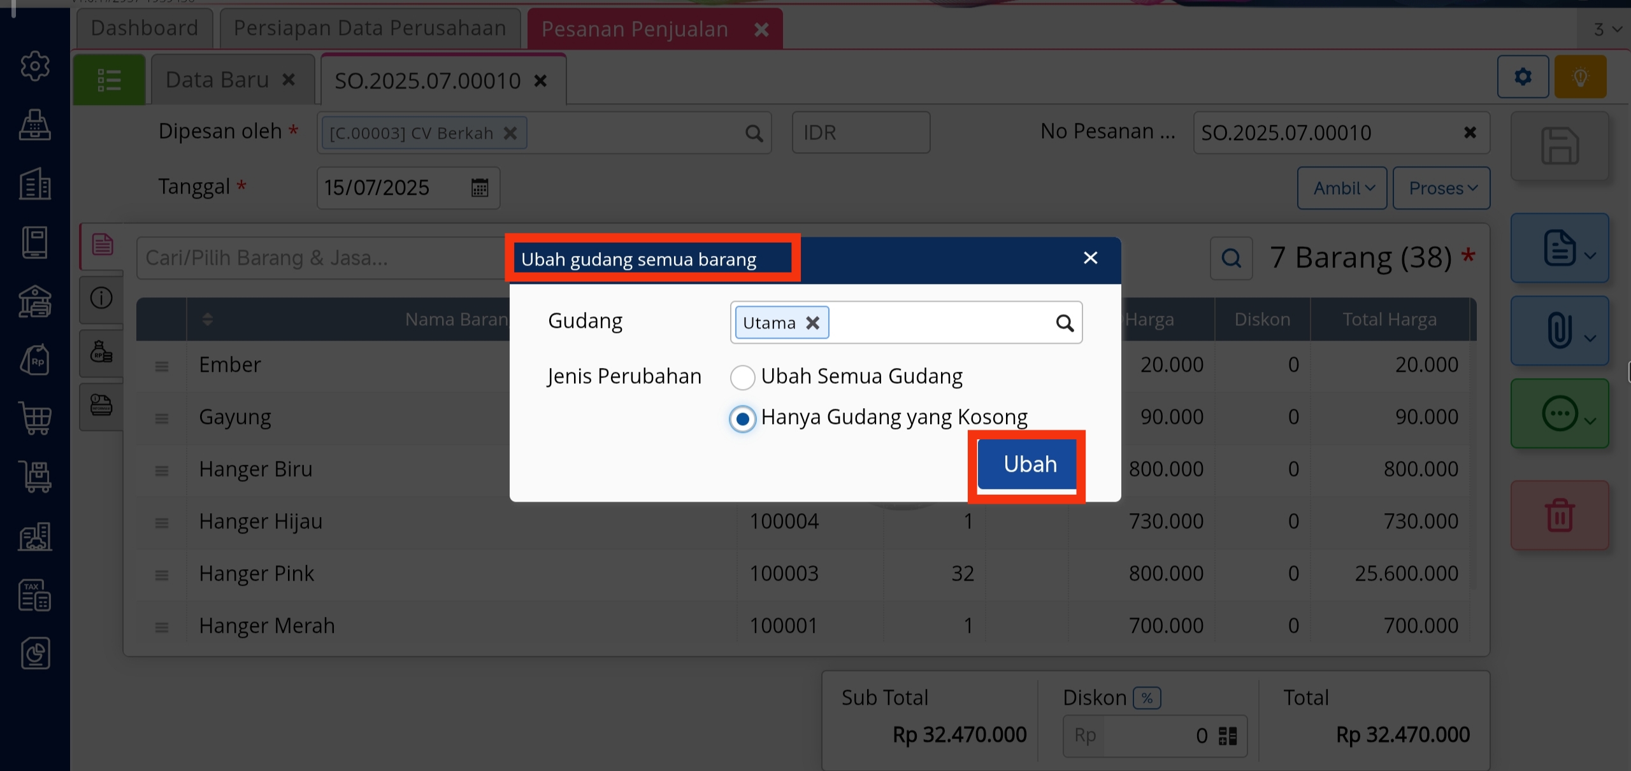Screen dimensions: 1631x771
Task: Remove Utama tag from Gudang field
Action: point(812,323)
